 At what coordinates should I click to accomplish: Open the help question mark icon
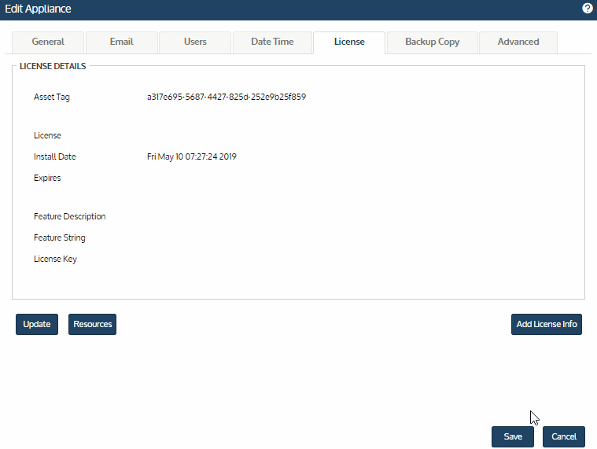click(588, 8)
